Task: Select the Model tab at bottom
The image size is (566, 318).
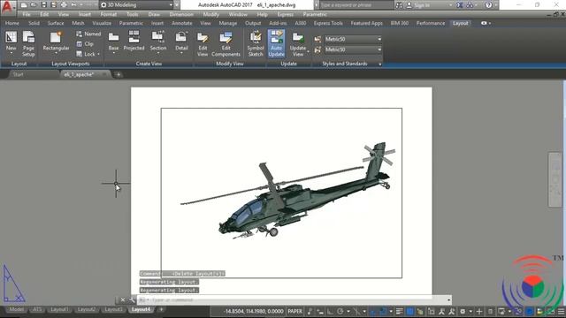Action: click(16, 309)
